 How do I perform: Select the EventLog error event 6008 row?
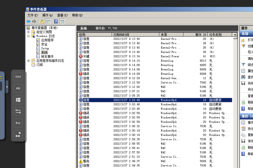(154, 74)
